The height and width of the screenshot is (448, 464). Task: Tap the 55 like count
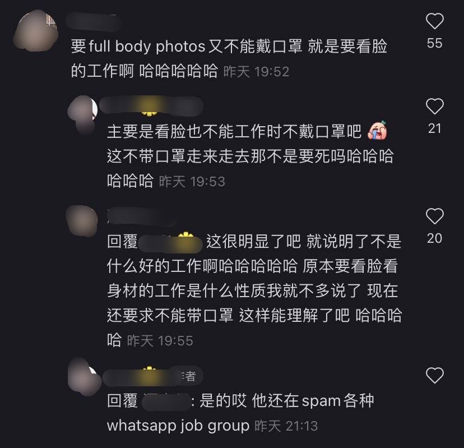[434, 43]
